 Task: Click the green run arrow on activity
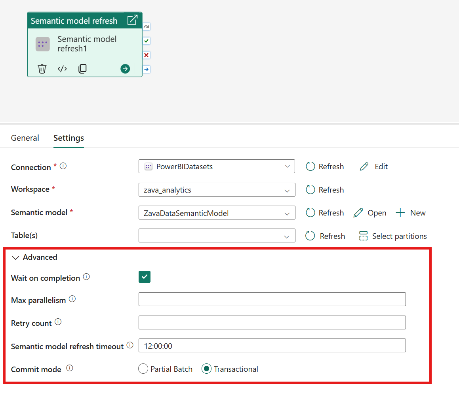125,69
